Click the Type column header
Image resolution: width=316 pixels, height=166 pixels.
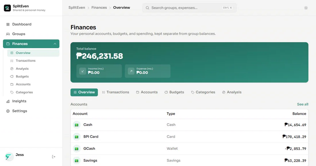[171, 114]
